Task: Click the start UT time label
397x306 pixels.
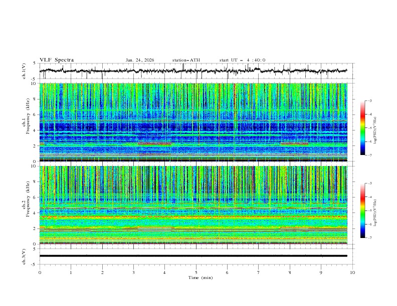Action: 242,60
